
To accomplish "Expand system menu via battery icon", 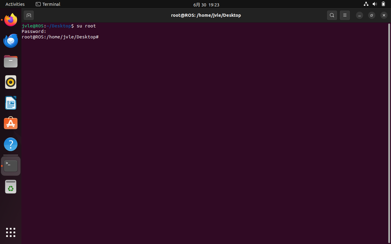I will click(x=383, y=4).
